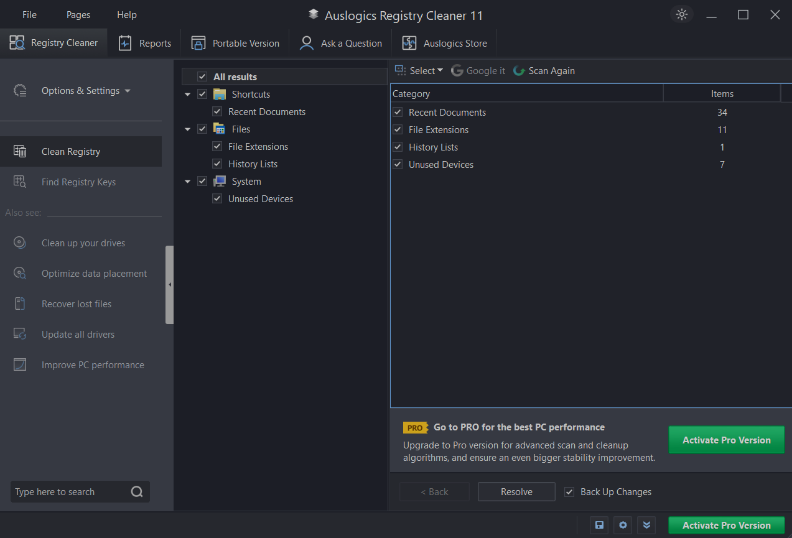This screenshot has width=792, height=538.
Task: Sort by the Items column header
Action: pos(722,94)
